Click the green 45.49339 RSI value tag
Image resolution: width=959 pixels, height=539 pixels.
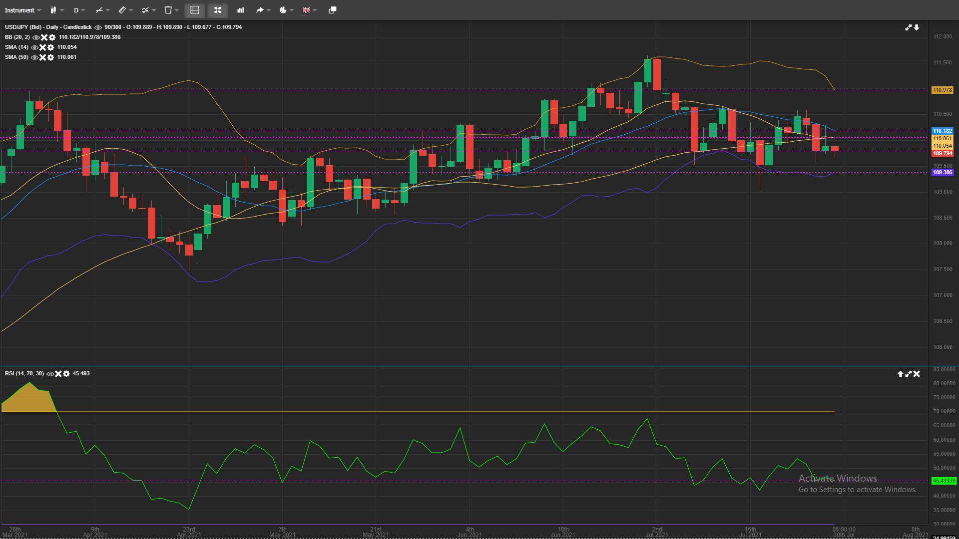[x=944, y=481]
